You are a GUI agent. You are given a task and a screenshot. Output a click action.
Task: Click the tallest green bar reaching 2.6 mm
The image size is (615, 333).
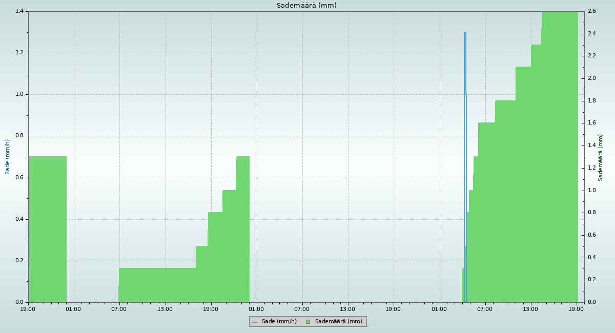click(x=560, y=154)
